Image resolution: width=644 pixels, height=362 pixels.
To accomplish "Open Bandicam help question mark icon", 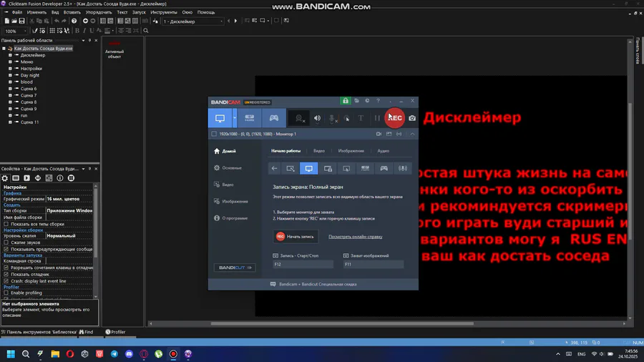I will click(378, 101).
